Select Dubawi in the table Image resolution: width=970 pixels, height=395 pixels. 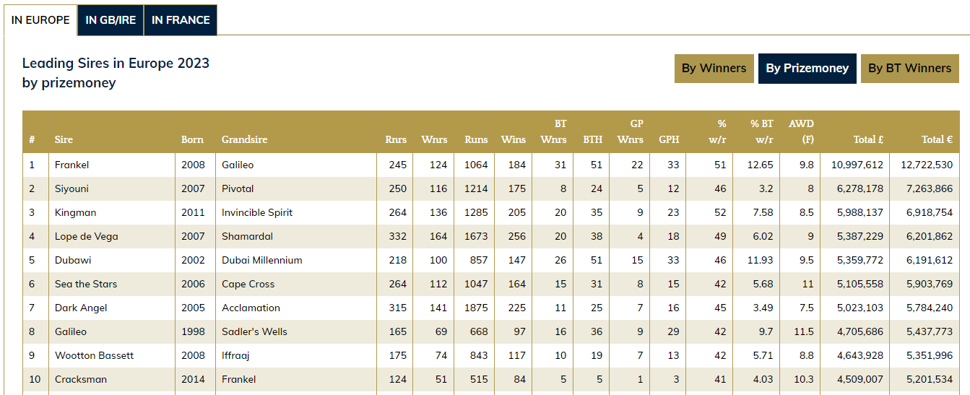(72, 260)
